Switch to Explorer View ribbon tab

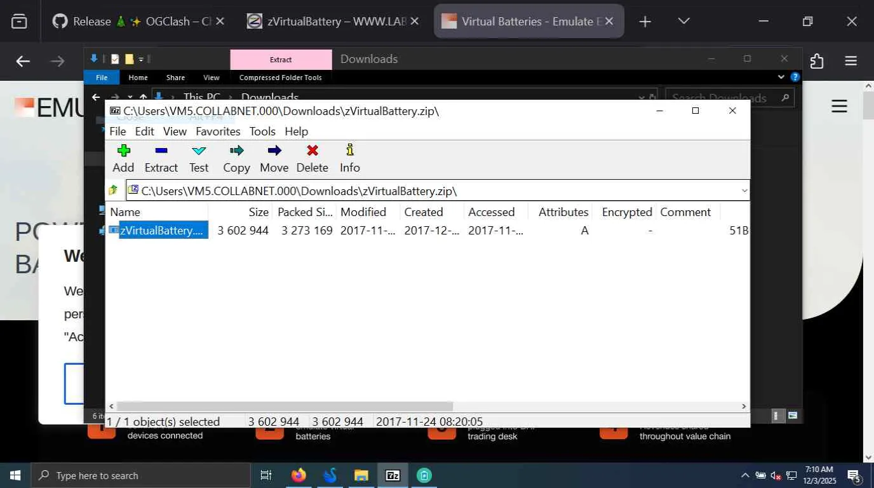[x=211, y=78]
